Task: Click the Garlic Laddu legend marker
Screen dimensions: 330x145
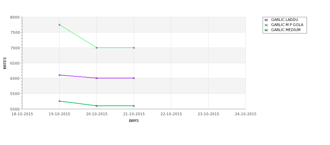Action: [x=266, y=20]
